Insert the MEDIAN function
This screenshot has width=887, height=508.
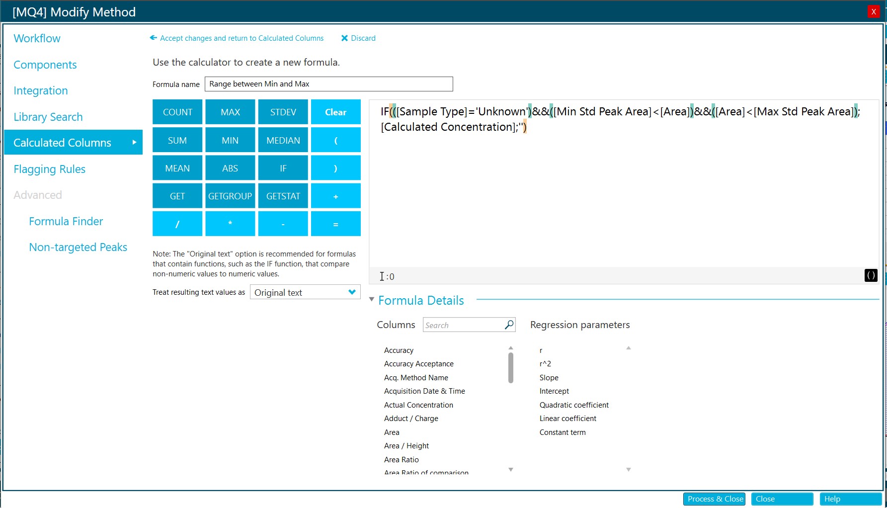(x=283, y=140)
